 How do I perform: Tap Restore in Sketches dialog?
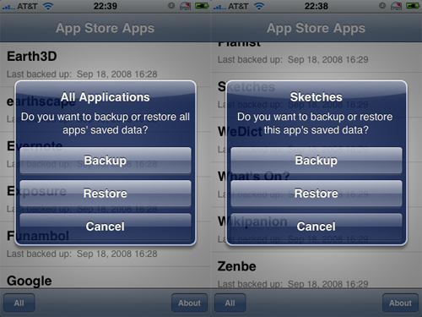(316, 194)
